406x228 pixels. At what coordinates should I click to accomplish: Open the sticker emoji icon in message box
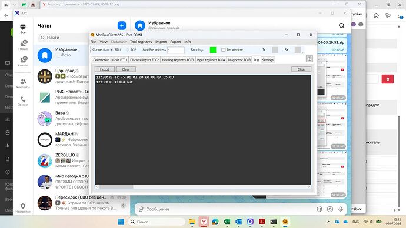(320, 209)
